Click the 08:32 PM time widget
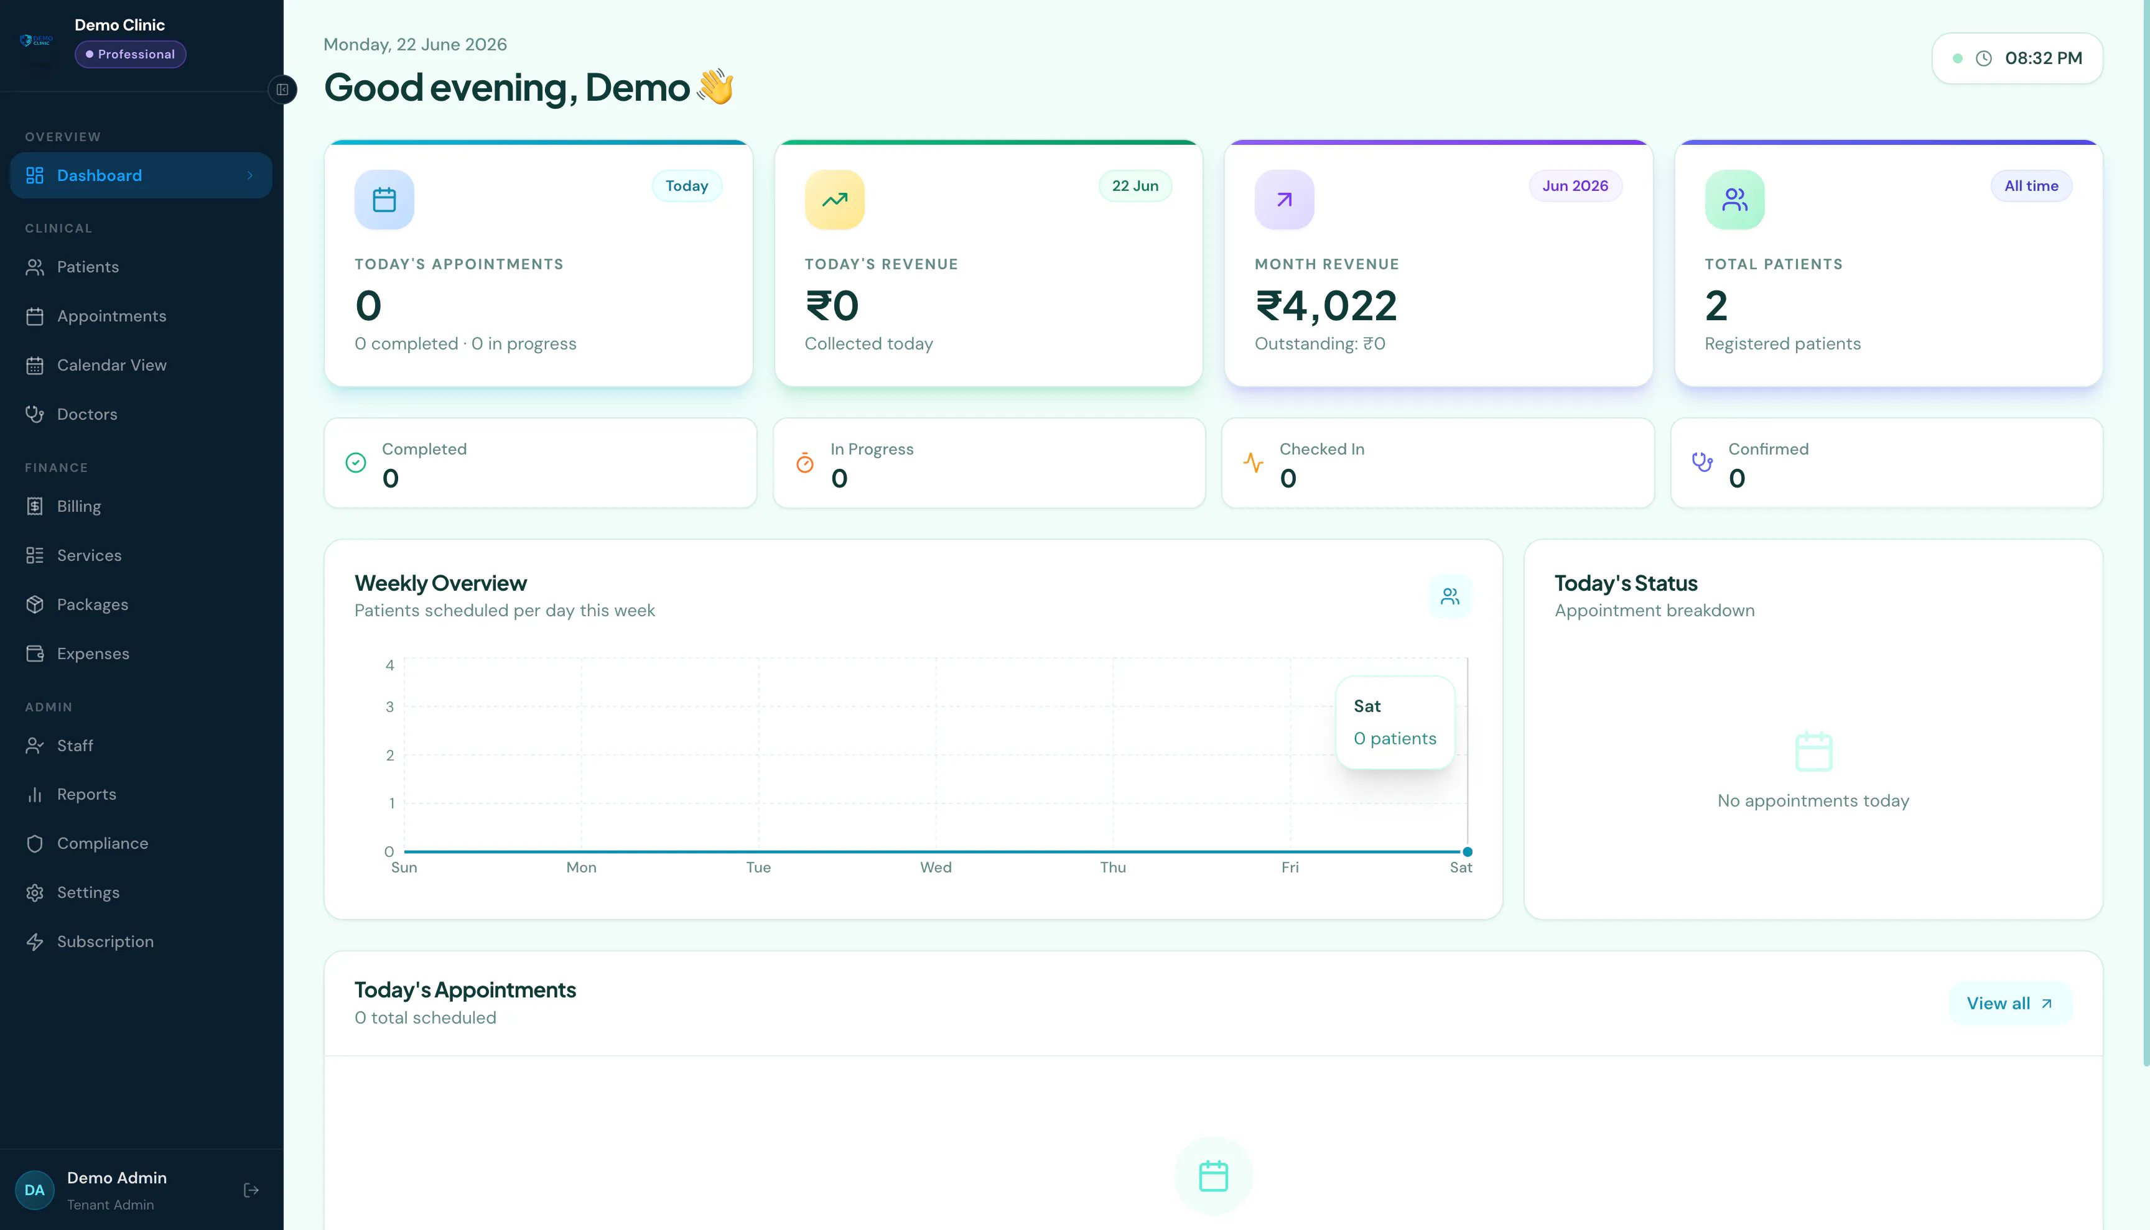Image resolution: width=2150 pixels, height=1230 pixels. click(x=2017, y=58)
